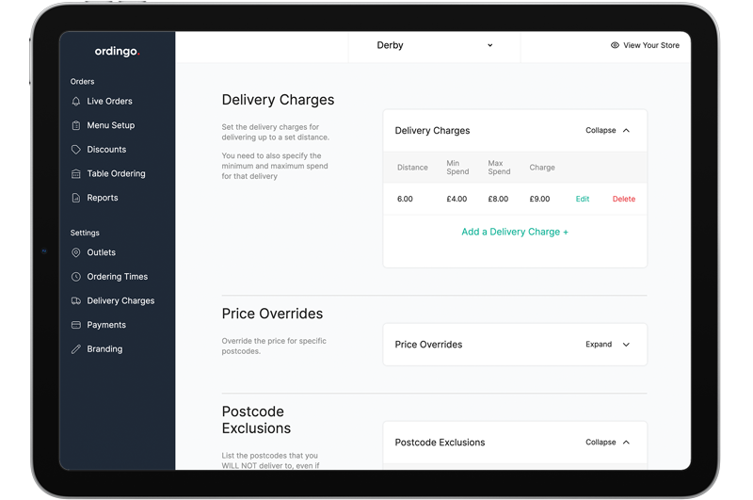The image size is (753, 500).
Task: Select Table Ordering in the sidebar
Action: [x=116, y=174]
